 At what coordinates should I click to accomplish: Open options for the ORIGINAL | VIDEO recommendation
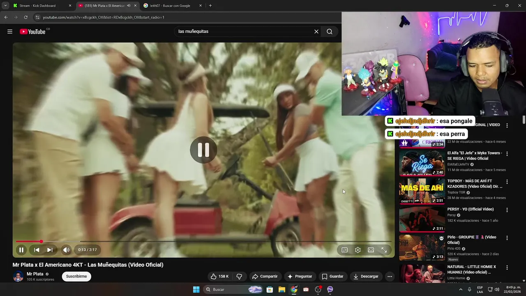pos(507,125)
